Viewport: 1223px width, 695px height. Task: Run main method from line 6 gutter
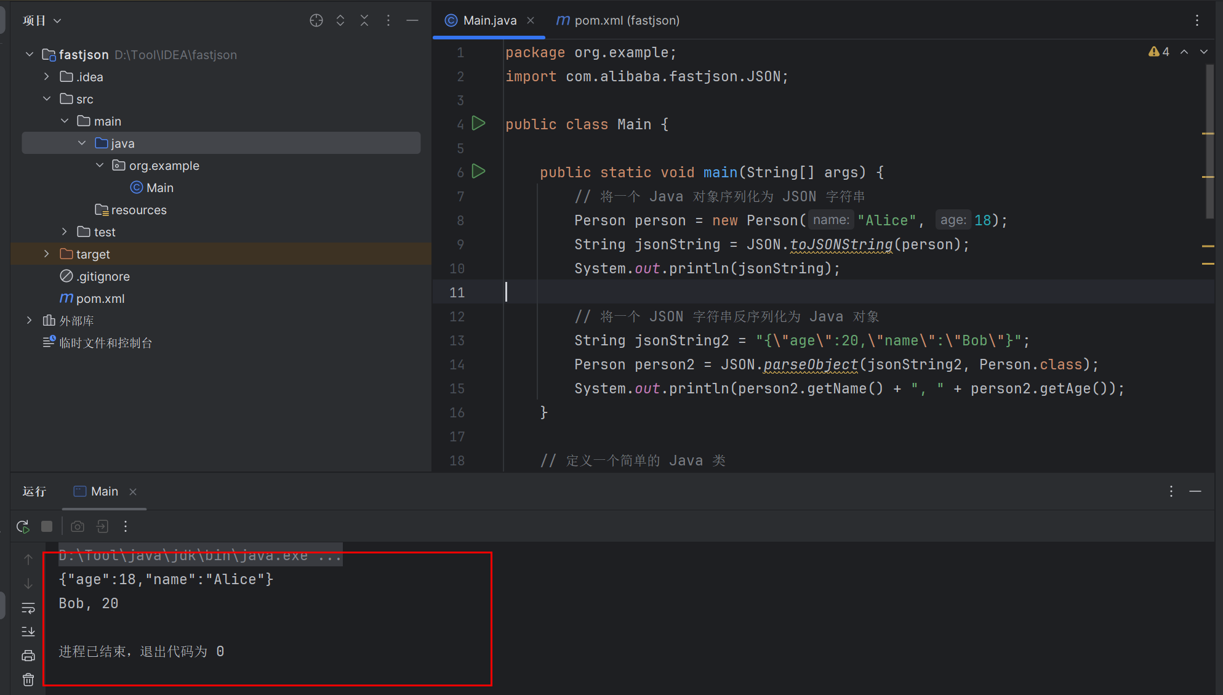pos(478,171)
